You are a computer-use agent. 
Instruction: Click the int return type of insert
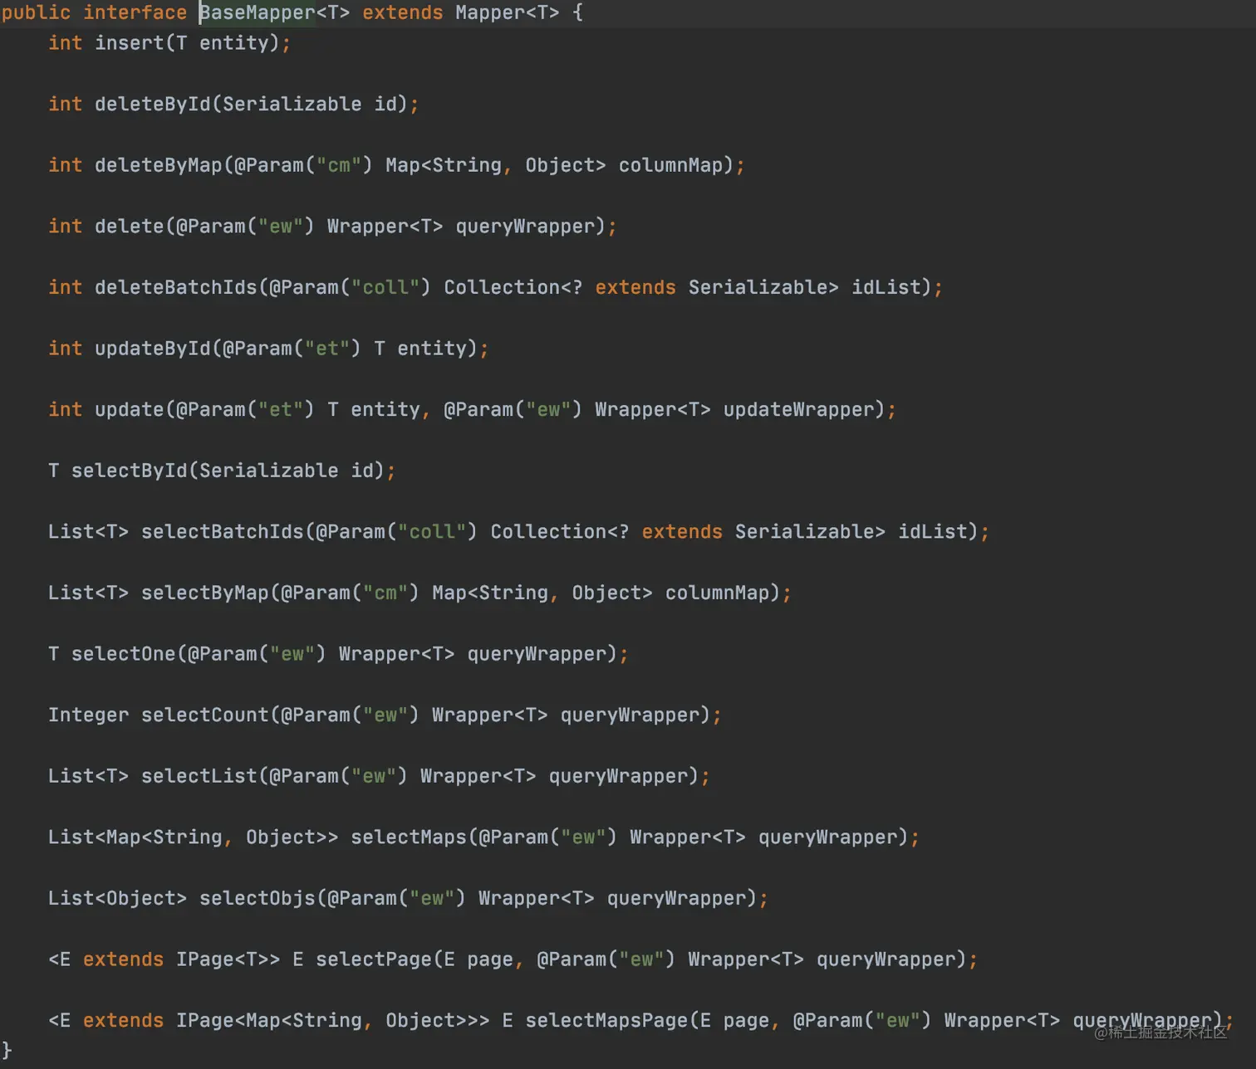[66, 43]
